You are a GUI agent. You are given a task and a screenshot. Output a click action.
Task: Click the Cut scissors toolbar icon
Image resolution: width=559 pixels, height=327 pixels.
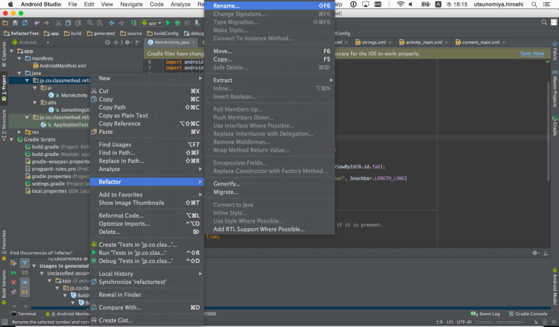tap(58, 23)
